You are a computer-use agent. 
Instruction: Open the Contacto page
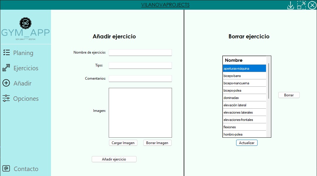[x=26, y=169]
